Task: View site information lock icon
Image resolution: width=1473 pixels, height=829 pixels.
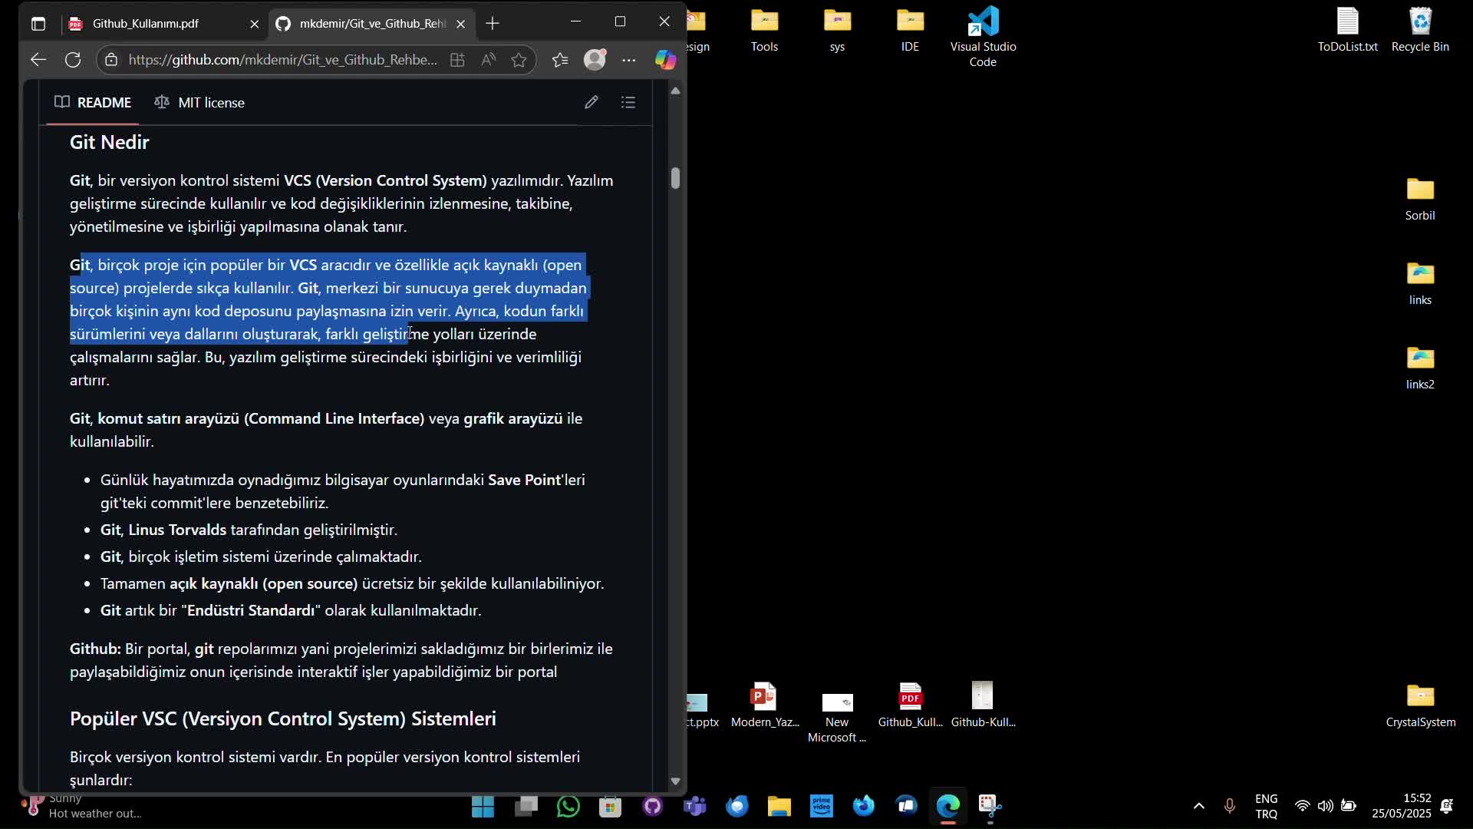Action: (111, 60)
